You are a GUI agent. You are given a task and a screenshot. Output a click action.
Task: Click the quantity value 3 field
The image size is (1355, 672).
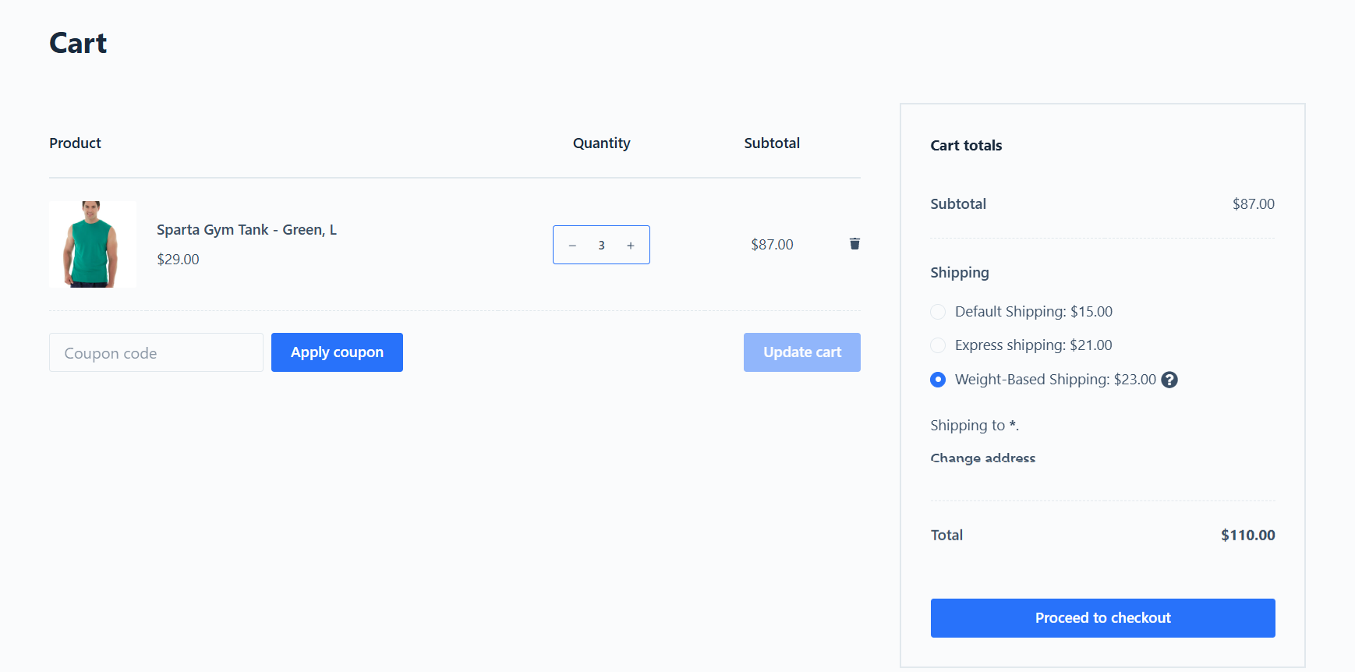[x=601, y=246]
